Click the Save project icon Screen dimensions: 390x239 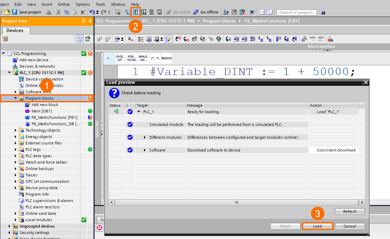pos(14,12)
